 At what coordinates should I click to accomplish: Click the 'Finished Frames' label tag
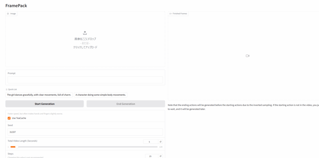point(178,14)
